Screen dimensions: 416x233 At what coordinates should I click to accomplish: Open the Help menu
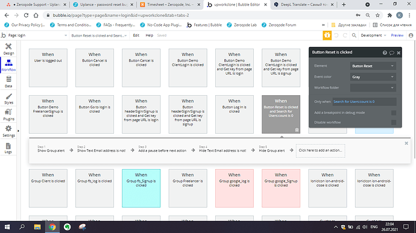tap(150, 36)
